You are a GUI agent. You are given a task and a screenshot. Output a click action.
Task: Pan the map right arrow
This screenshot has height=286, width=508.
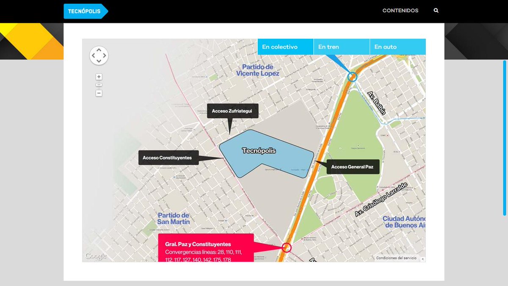pos(105,56)
